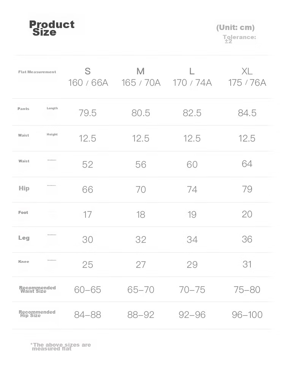Viewport: 285px width, 374px height.
Task: Click the Leg row label
Action: click(x=24, y=238)
